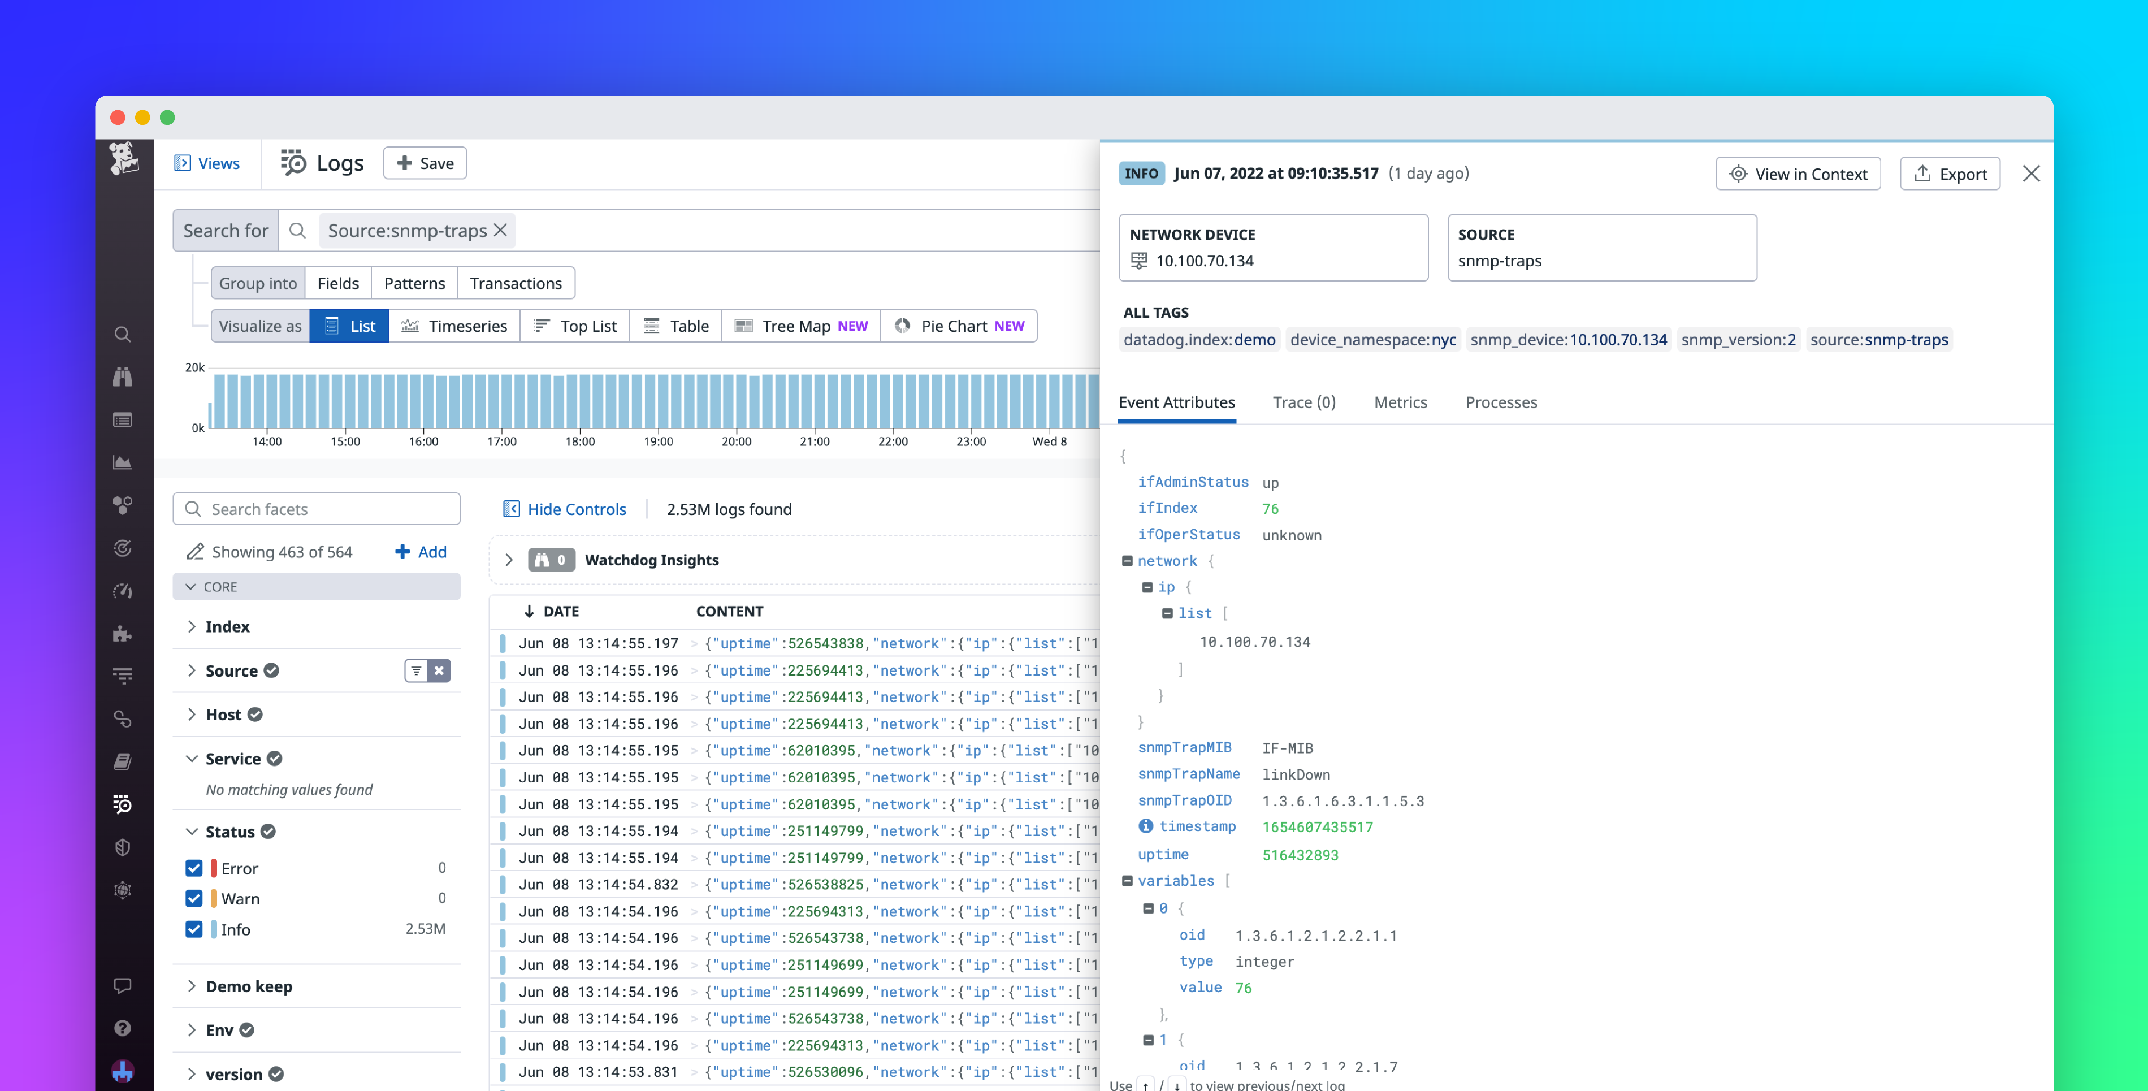
Task: Select the Logs icon in the sidebar
Action: (123, 804)
